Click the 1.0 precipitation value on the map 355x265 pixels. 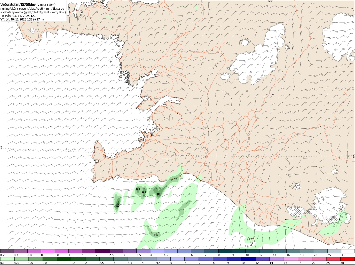[117, 206]
